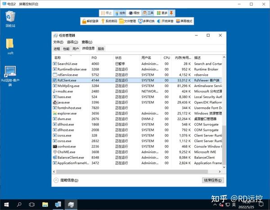Image resolution: width=270 pixels, height=210 pixels.
Task: Click 多屏切换 multi-screen switch icon
Action: tap(140, 21)
